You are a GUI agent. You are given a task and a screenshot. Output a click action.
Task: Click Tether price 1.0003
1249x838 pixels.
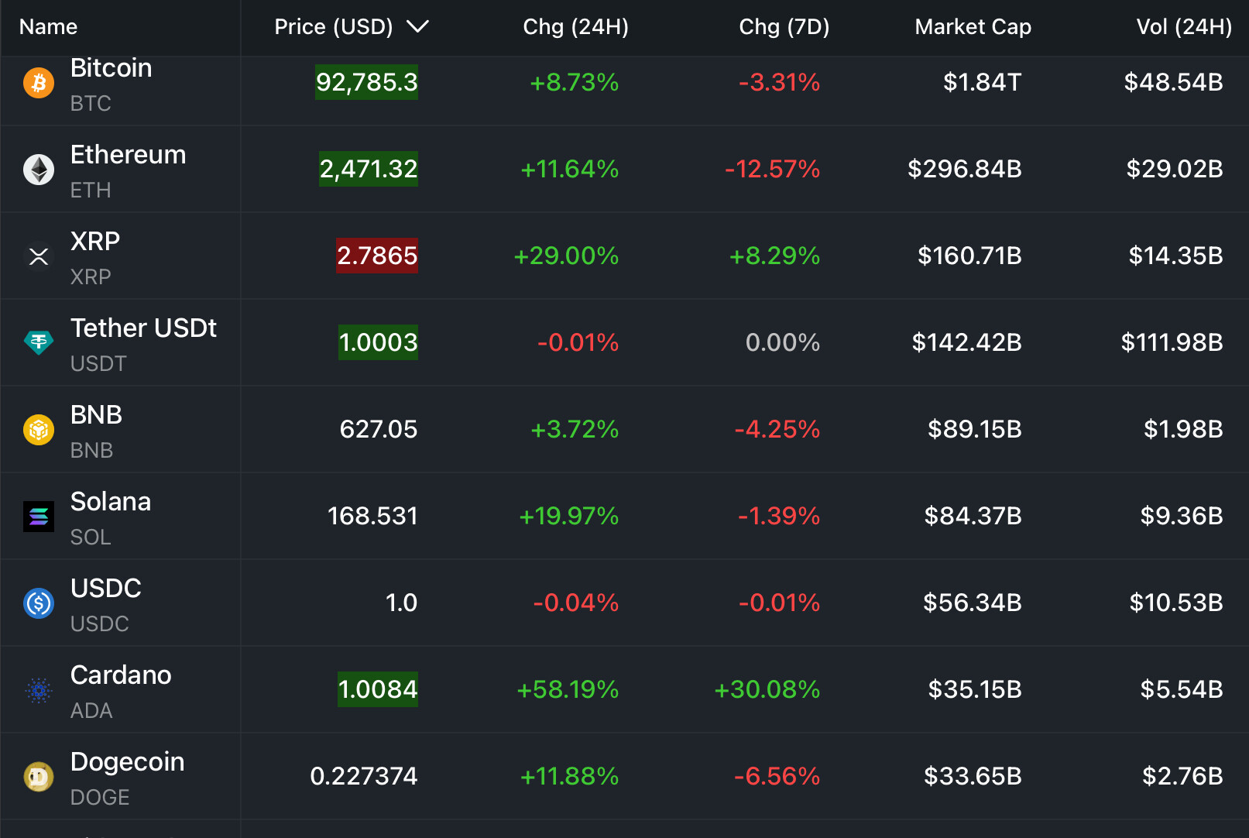(379, 342)
